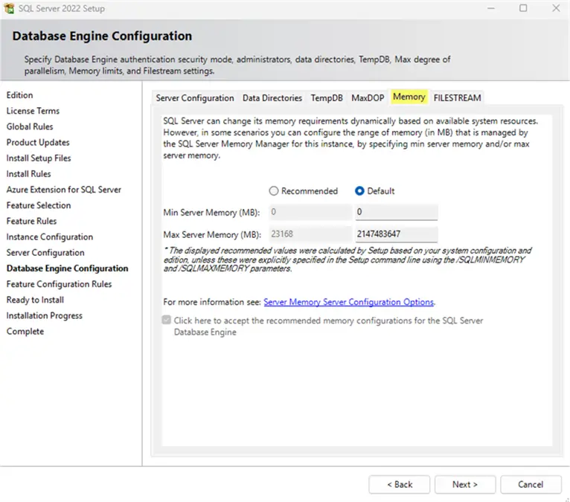Click the Instance Configuration step
This screenshot has width=570, height=502.
coord(50,237)
